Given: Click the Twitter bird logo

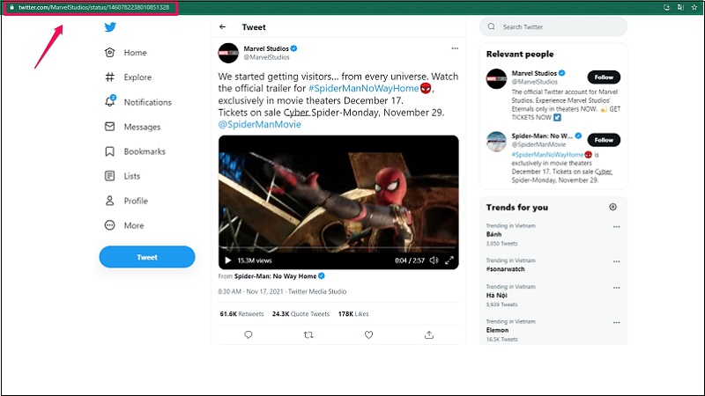Looking at the screenshot, I should (110, 27).
